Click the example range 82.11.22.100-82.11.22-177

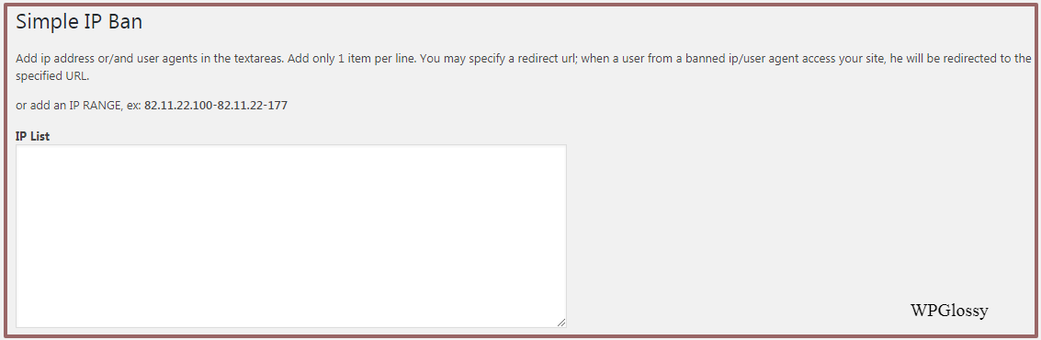tap(216, 105)
